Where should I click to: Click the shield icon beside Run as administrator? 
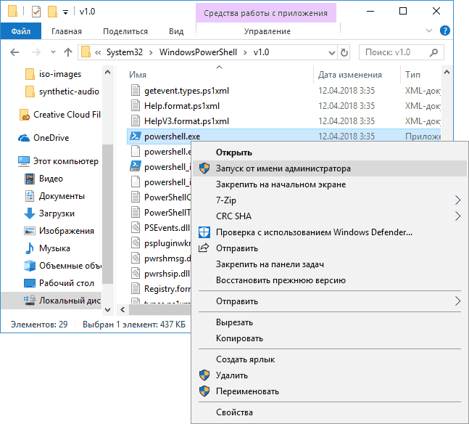(204, 168)
